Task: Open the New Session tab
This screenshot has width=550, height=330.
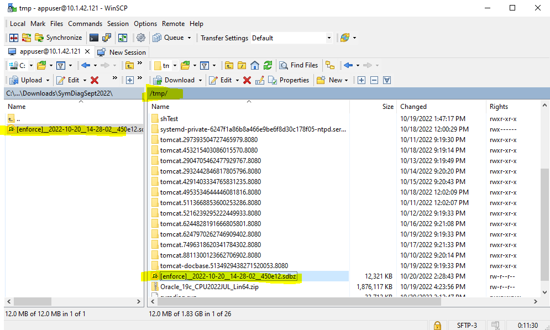Action: tap(122, 53)
